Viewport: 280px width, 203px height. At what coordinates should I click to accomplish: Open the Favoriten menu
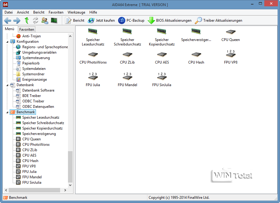point(56,12)
